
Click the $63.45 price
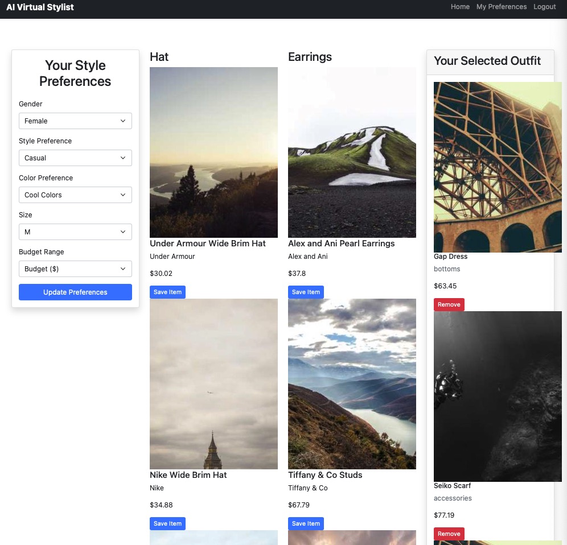coord(445,286)
